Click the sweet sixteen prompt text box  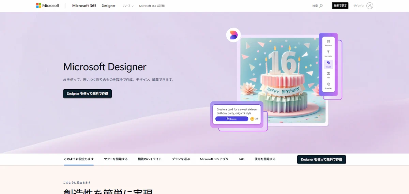[x=237, y=111]
